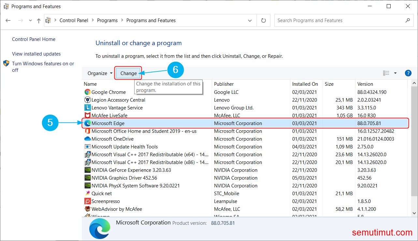418x241 pixels.
Task: Click the Visual C++ 2017 x86 installer icon
Action: tap(87, 162)
